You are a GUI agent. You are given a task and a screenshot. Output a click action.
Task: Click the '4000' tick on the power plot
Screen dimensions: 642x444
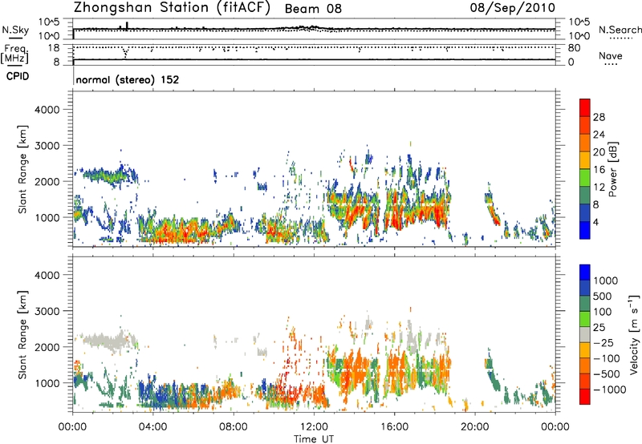47,110
